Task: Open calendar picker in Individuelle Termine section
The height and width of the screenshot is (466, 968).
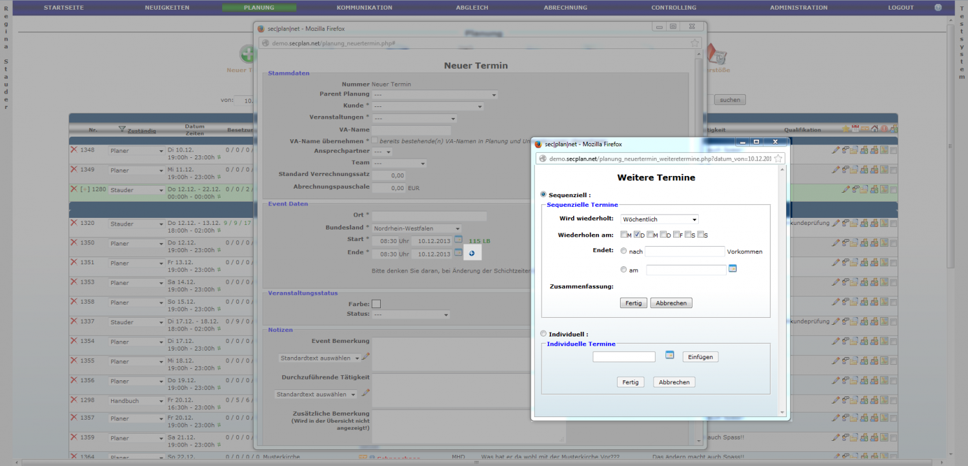Action: [670, 355]
